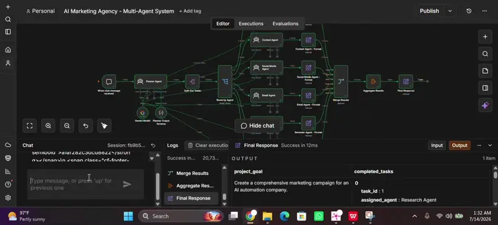Select the Planner Output Schema node
The width and height of the screenshot is (498, 225).
[x=161, y=113]
